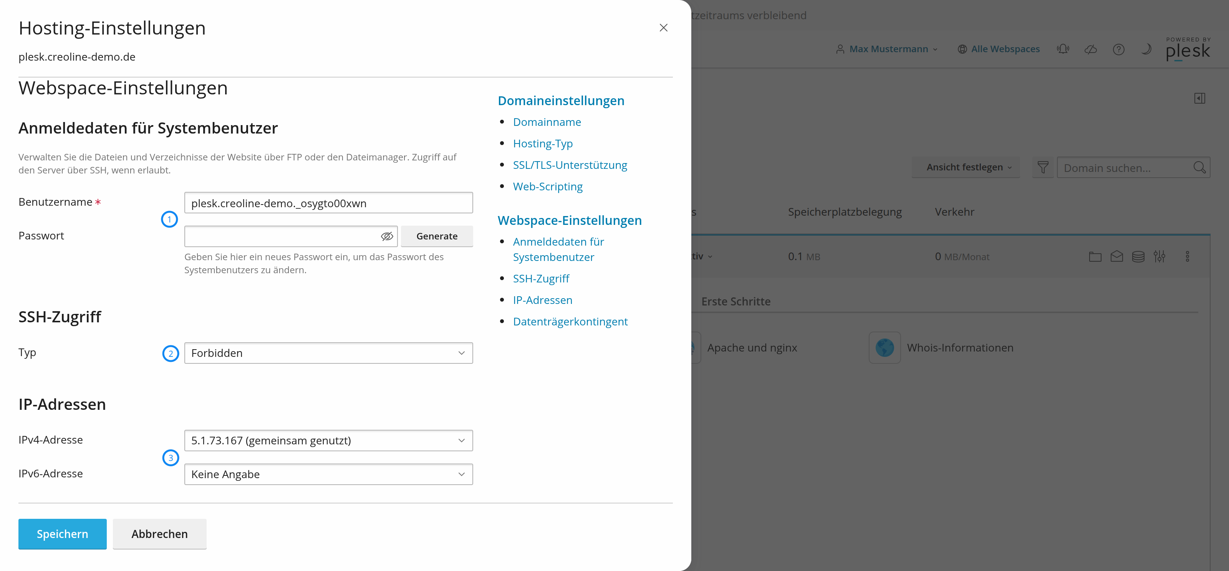Click the globe icon beside Alle Webspaces
1229x571 pixels.
click(x=962, y=49)
